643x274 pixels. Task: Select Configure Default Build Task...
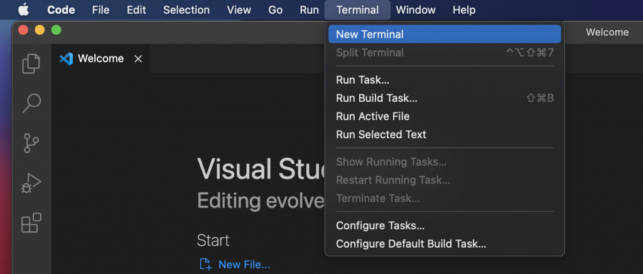tap(445, 244)
